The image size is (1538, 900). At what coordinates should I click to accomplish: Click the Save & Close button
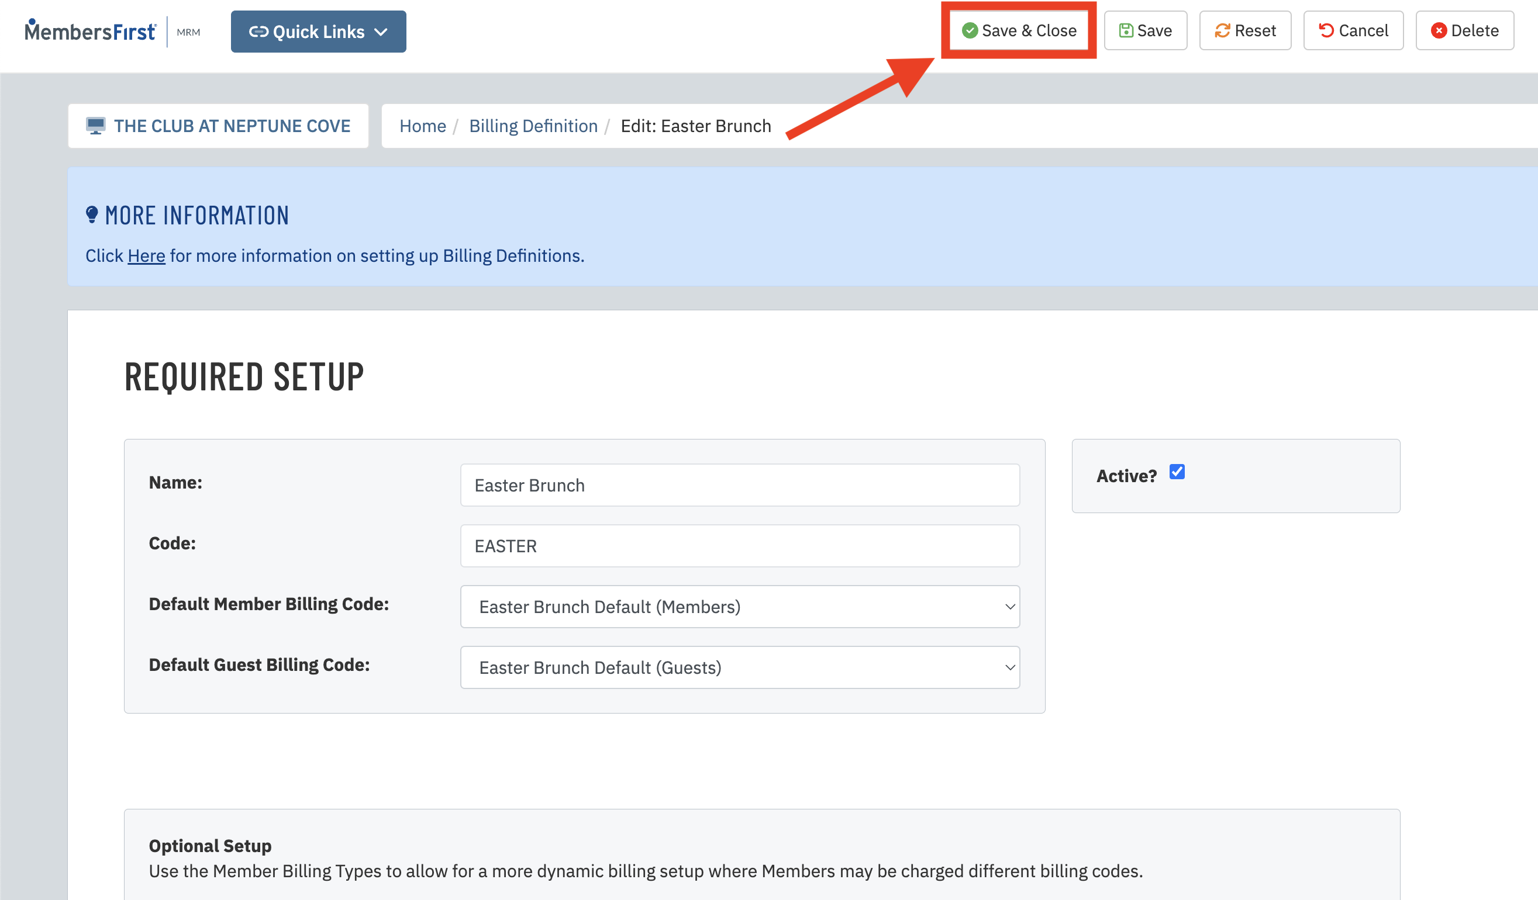point(1019,30)
